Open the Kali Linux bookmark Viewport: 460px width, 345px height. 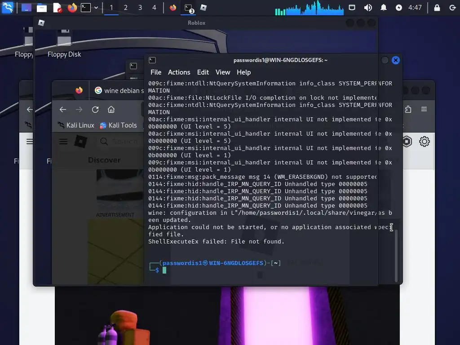[x=75, y=125]
